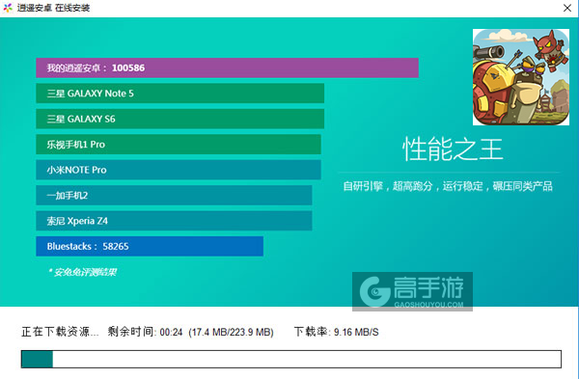Screen dimensions: 579x379
Task: Click the tower defense game icon thumbnail
Action: 521,77
